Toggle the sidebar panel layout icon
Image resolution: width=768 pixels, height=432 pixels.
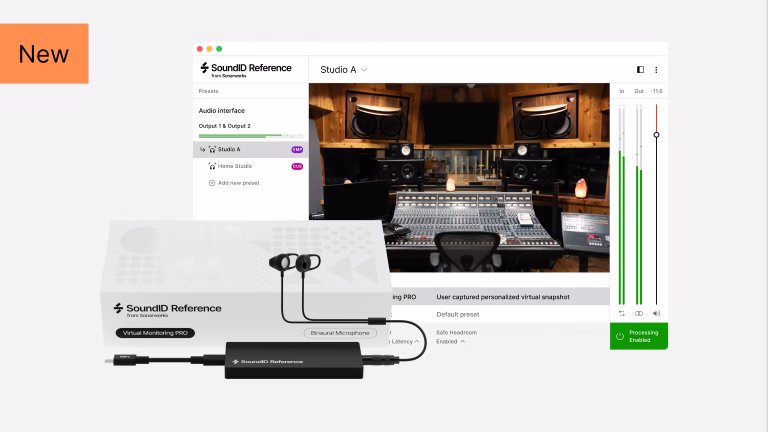tap(640, 70)
